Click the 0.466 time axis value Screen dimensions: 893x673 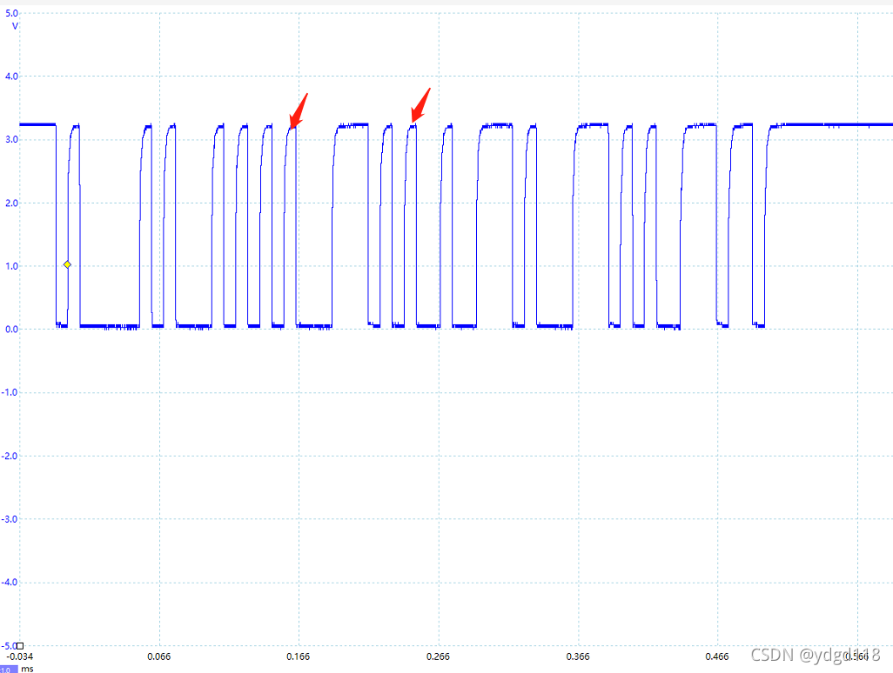[x=717, y=656]
